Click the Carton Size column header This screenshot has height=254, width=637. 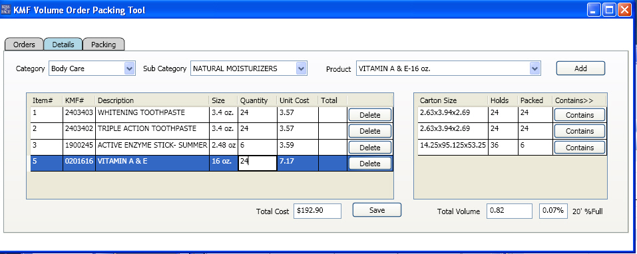pyautogui.click(x=453, y=100)
